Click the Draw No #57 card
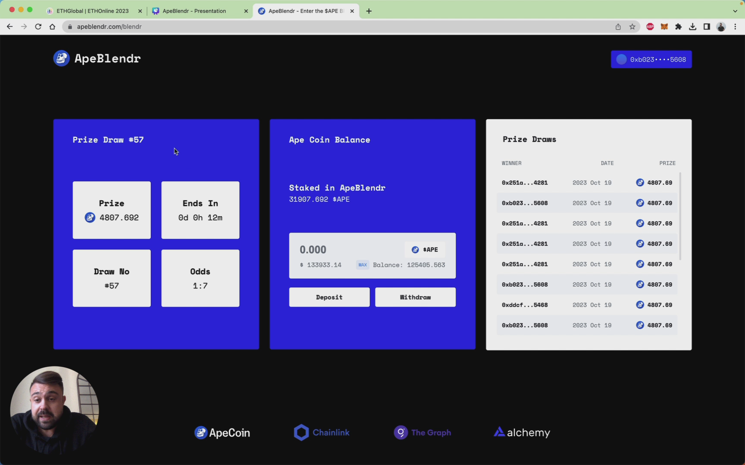 click(x=112, y=278)
